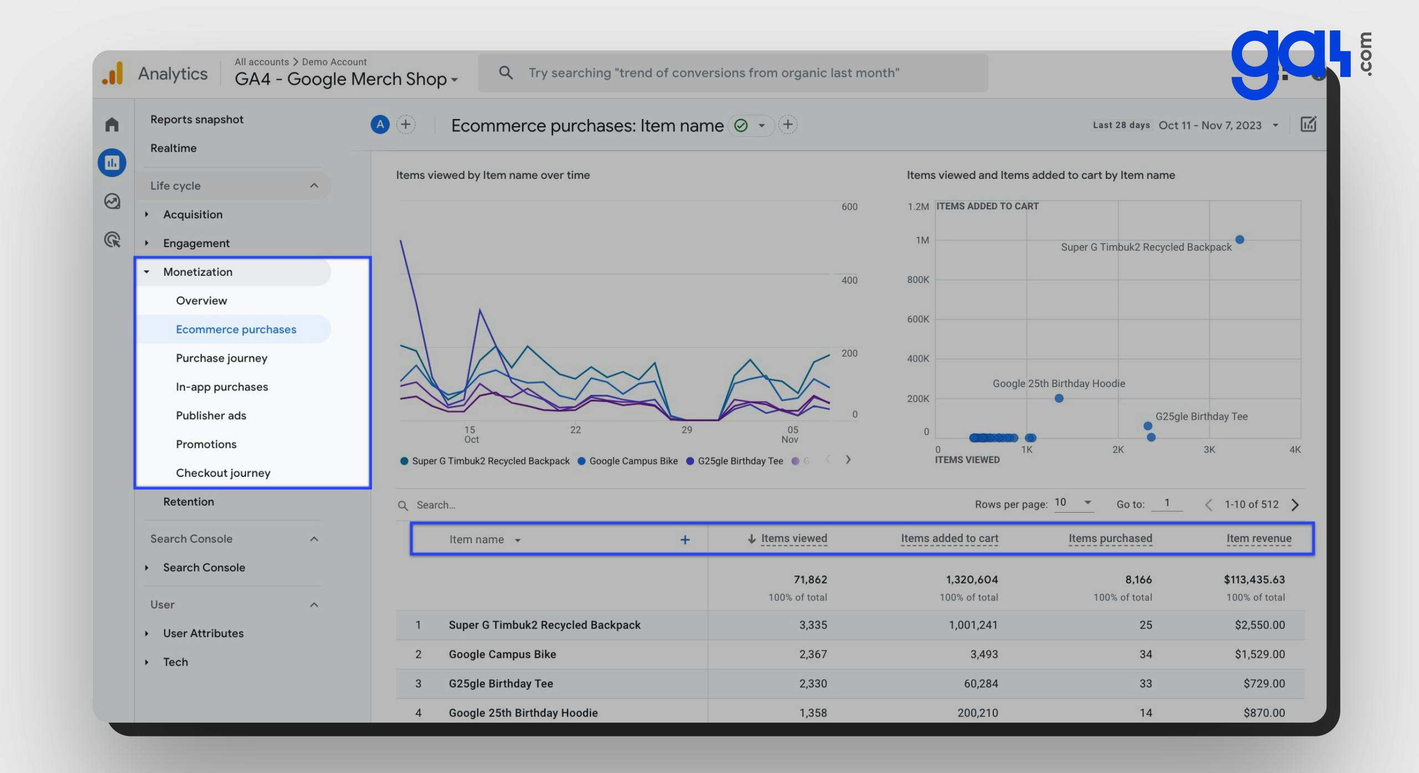Open the report status dropdown arrow
Image resolution: width=1419 pixels, height=773 pixels.
[762, 125]
